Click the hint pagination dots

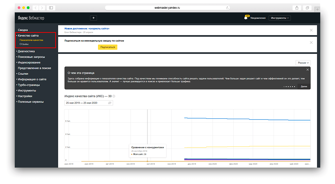point(289,87)
